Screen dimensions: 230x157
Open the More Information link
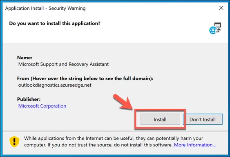click(195, 145)
